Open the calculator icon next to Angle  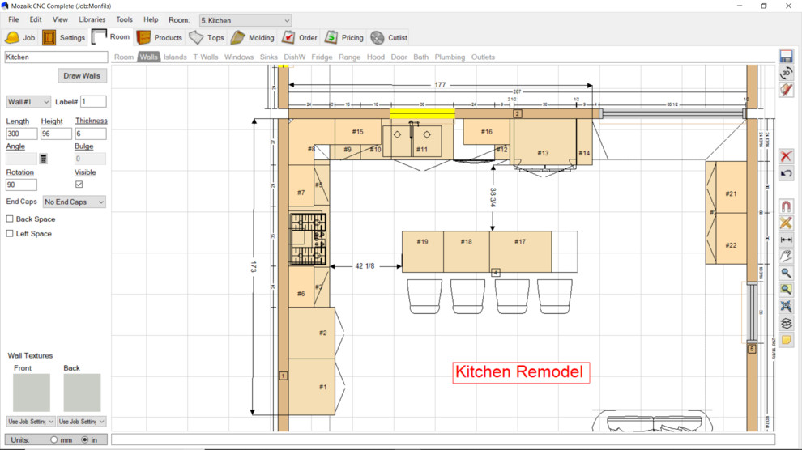click(44, 159)
